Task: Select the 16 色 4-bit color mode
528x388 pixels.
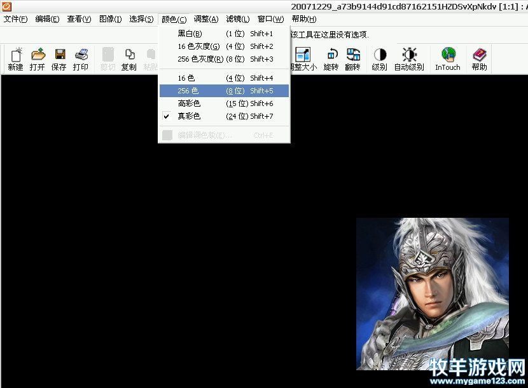Action: coord(225,78)
